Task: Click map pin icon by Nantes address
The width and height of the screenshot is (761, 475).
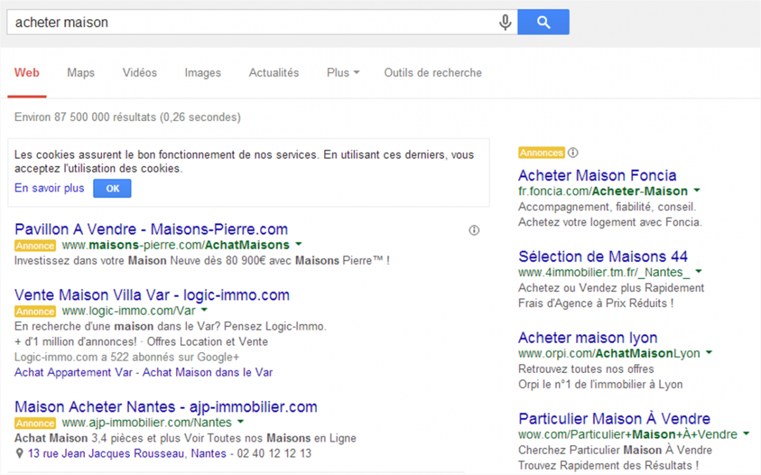Action: click(x=20, y=453)
